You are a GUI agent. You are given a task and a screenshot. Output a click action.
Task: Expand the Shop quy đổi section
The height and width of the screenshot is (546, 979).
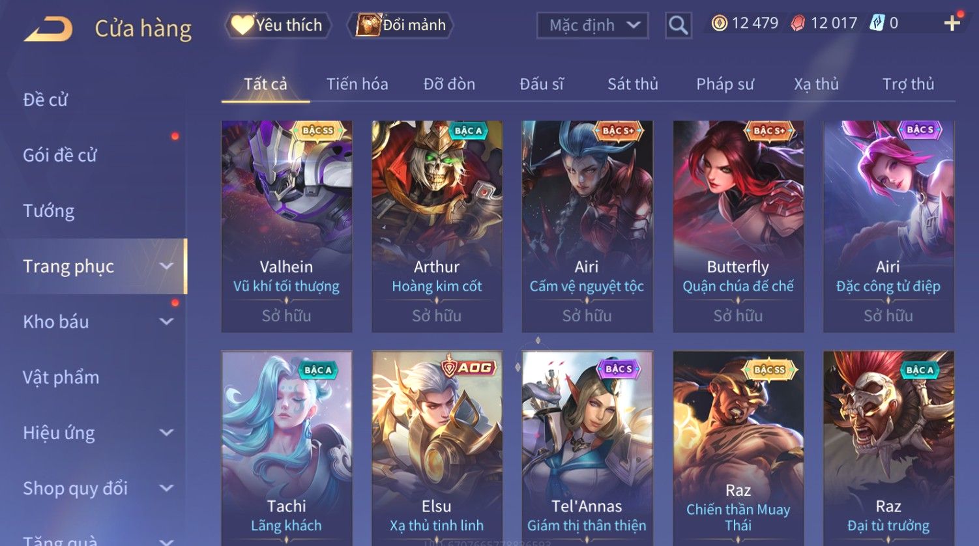point(167,487)
